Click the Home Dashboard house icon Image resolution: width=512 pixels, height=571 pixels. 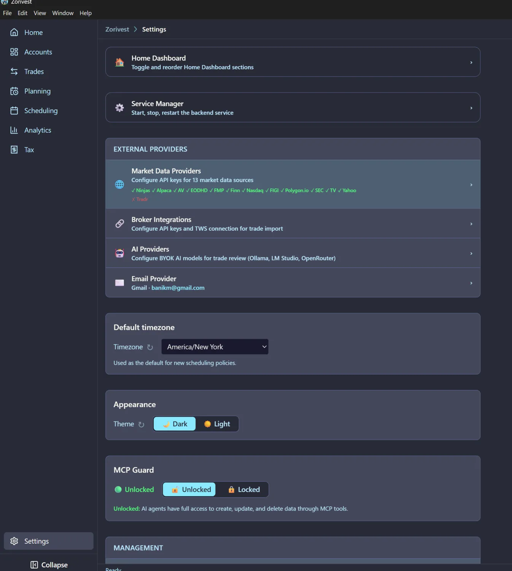(x=119, y=62)
